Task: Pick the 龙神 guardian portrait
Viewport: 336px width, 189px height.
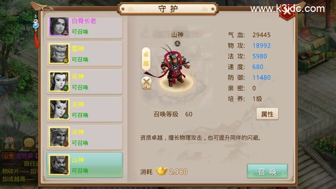Action: 59,110
